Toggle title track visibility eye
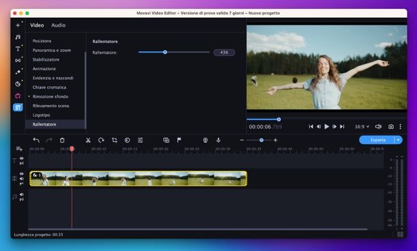 pyautogui.click(x=22, y=158)
